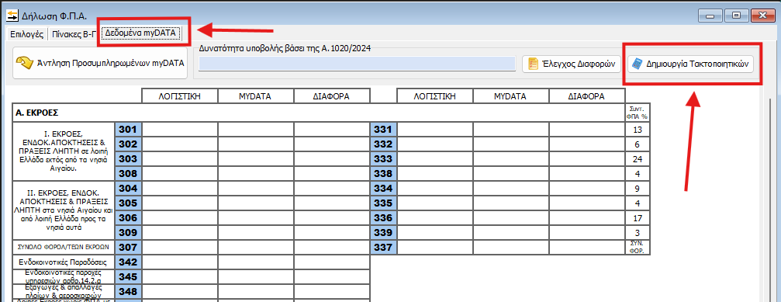Click Άντληση Προσυμπληρωμένων myDATA button
This screenshot has width=781, height=302.
pos(100,63)
